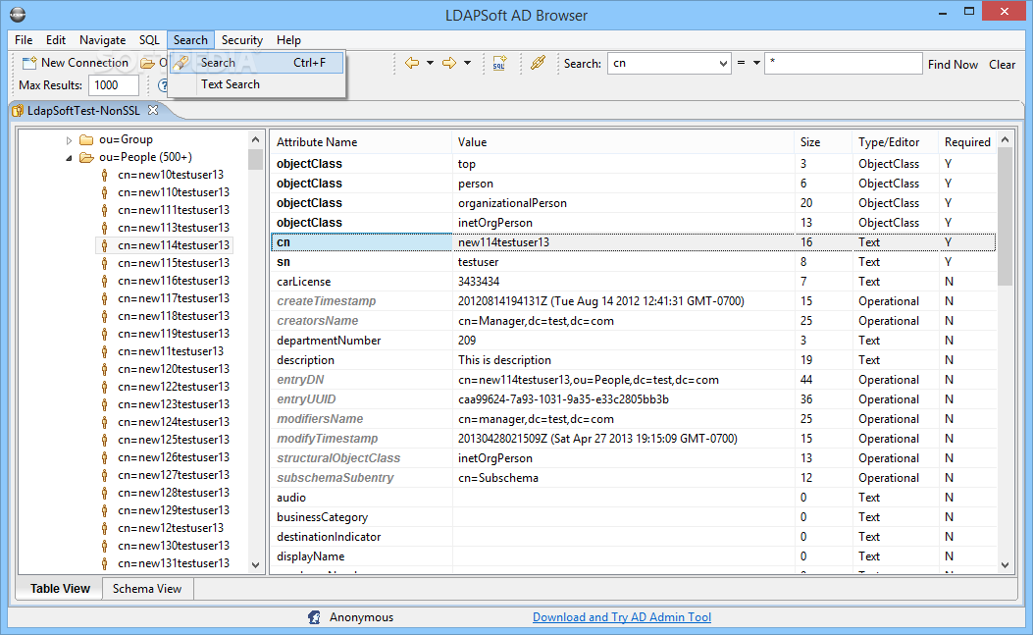Click person icon of cn=new120testuser13
This screenshot has height=635, width=1033.
(x=104, y=369)
